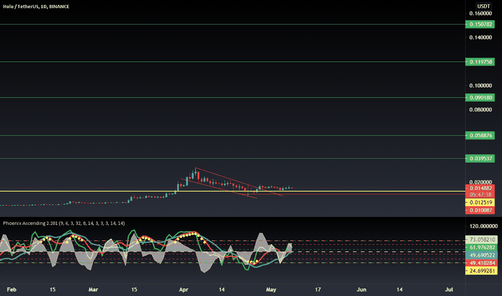Select the upper red descending channel line
The height and width of the screenshot is (296, 502).
click(x=239, y=181)
